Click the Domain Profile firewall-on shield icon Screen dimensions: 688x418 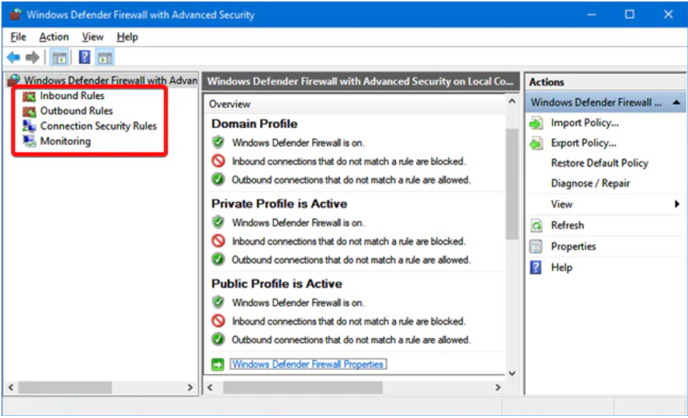[x=218, y=142]
